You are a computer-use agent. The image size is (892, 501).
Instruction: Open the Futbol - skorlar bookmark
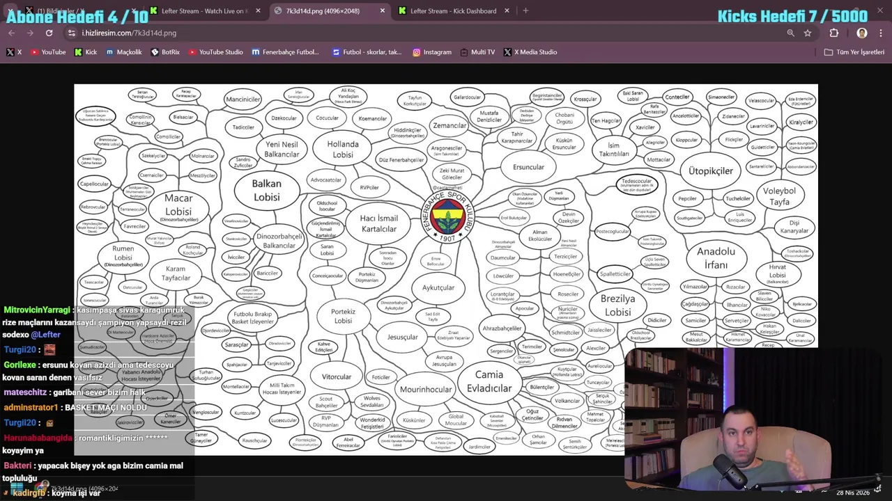[367, 52]
